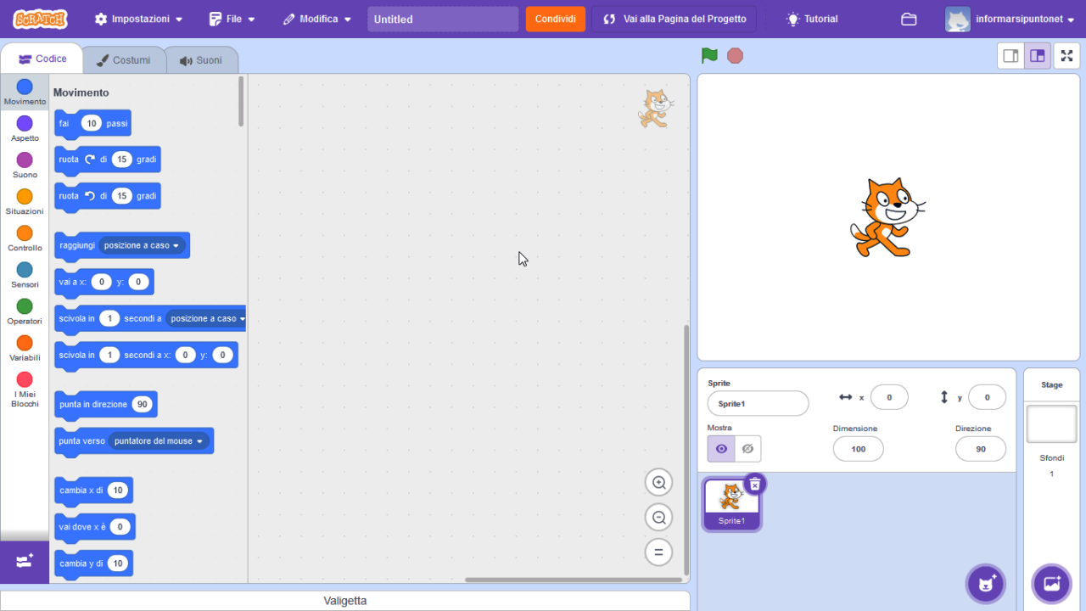Image resolution: width=1086 pixels, height=611 pixels.
Task: Click the cat sprite on the stage
Action: [x=887, y=217]
